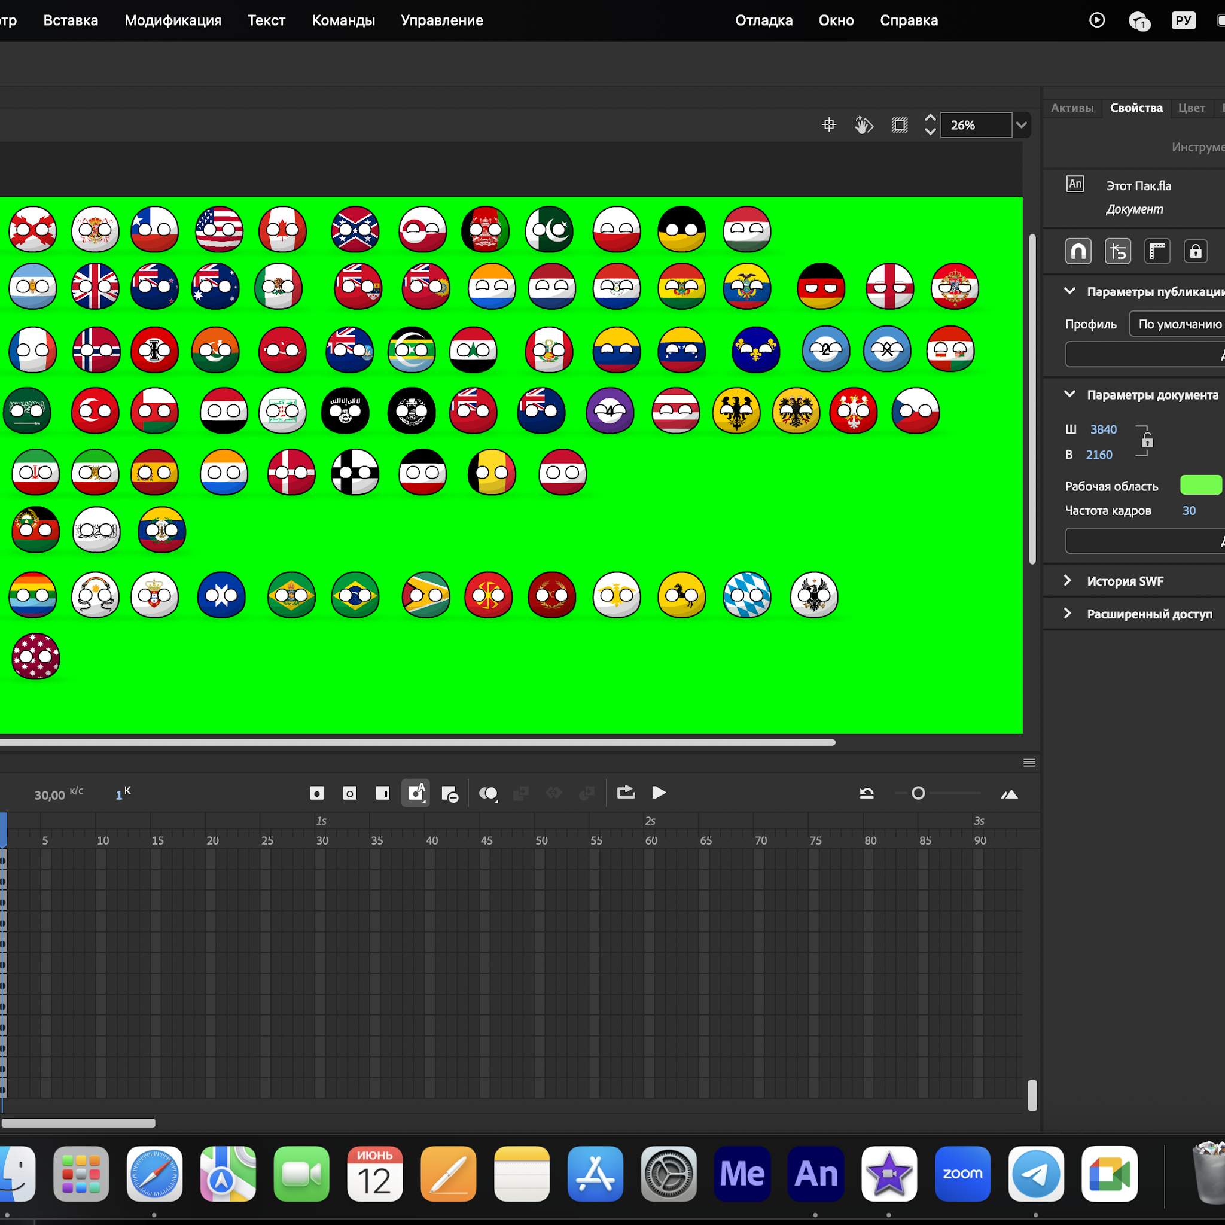Select the Rotation hand tool icon
This screenshot has width=1225, height=1225.
pos(864,125)
